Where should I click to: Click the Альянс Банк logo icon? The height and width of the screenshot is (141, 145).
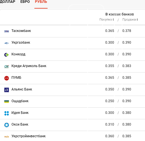[7, 90]
